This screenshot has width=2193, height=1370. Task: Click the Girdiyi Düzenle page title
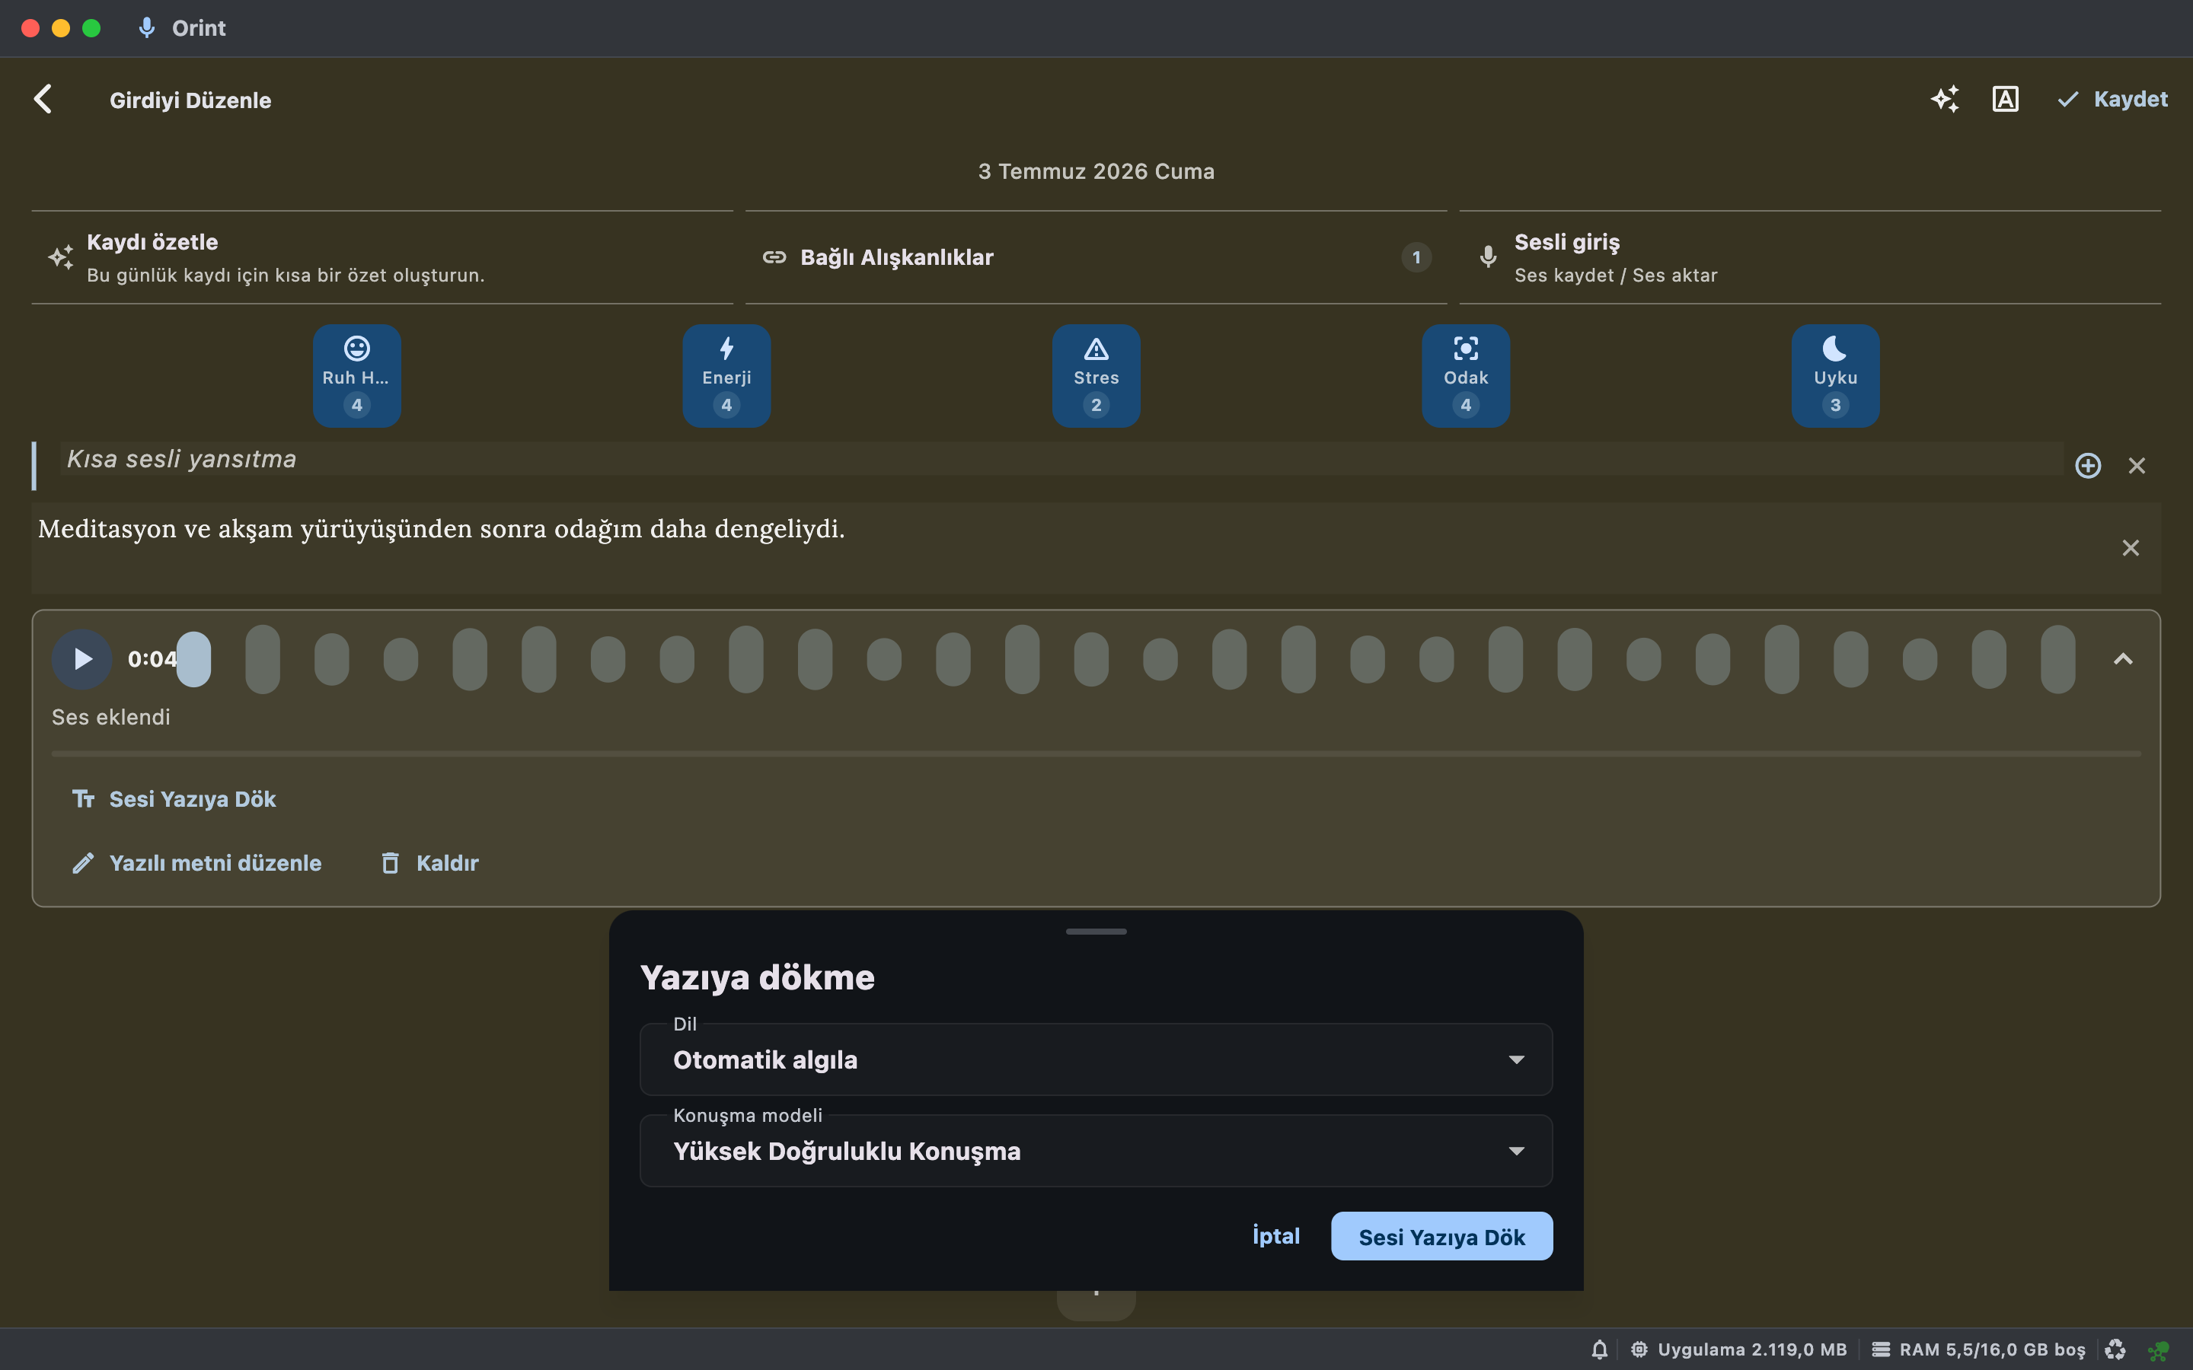[x=190, y=100]
